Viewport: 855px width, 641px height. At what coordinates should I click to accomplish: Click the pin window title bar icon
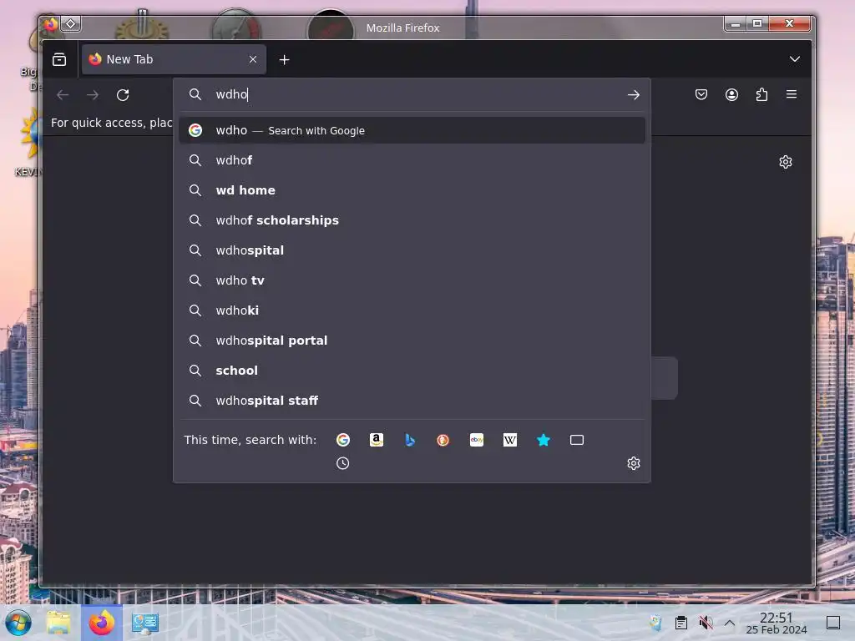71,24
